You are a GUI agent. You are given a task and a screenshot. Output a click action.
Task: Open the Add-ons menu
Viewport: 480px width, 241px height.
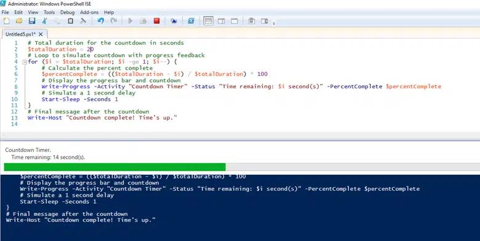pos(89,12)
